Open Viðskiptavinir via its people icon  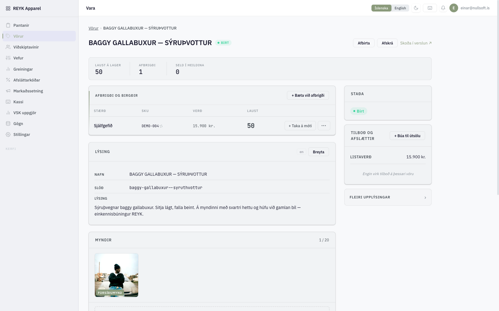click(x=8, y=47)
